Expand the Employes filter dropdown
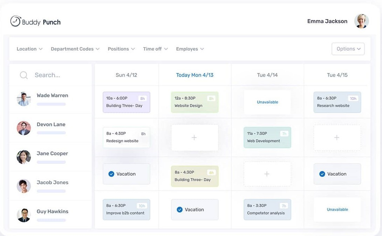382x236 pixels. pos(190,49)
